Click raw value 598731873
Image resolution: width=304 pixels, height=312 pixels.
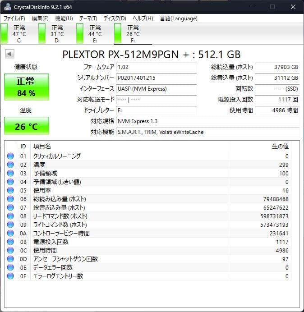pos(274,216)
